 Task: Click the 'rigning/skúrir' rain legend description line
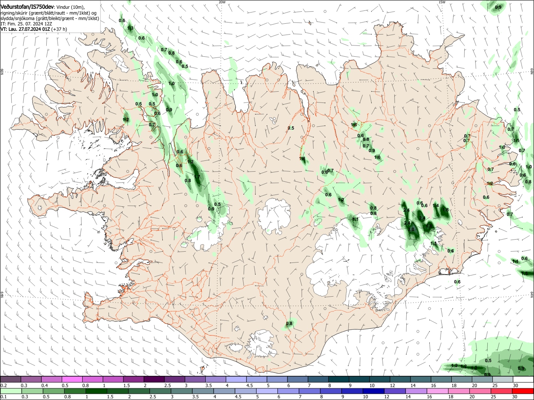[x=48, y=13]
